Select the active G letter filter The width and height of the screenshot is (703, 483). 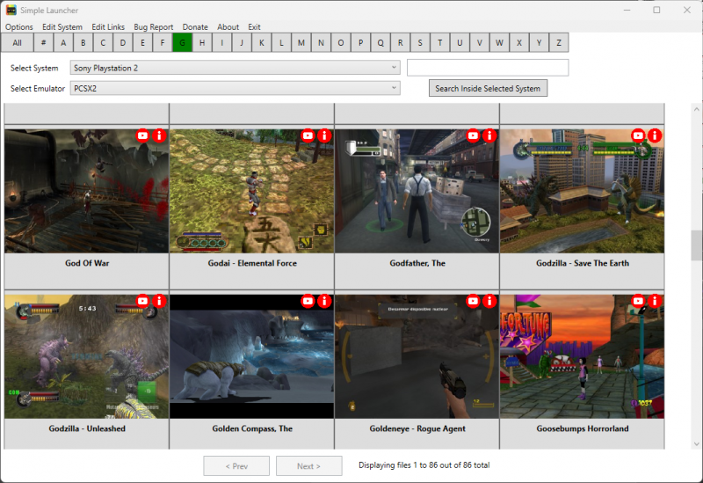(x=182, y=42)
